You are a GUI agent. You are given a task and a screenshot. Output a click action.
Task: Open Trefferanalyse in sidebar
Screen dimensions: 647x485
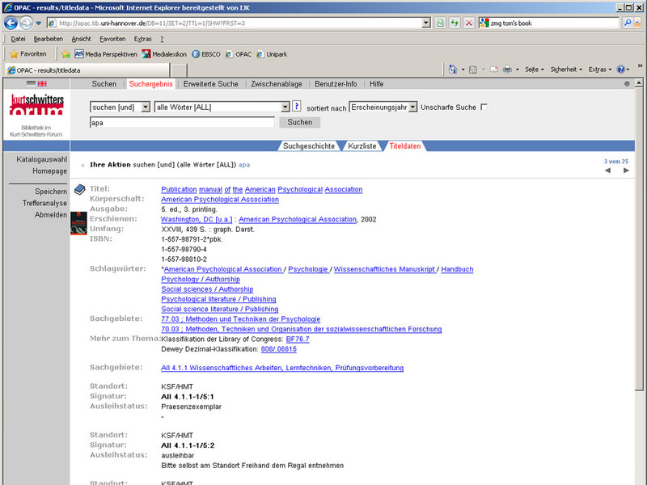click(44, 203)
